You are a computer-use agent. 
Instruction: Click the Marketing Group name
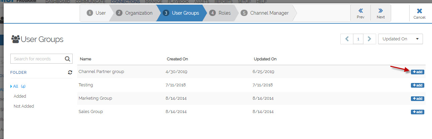tap(95, 98)
